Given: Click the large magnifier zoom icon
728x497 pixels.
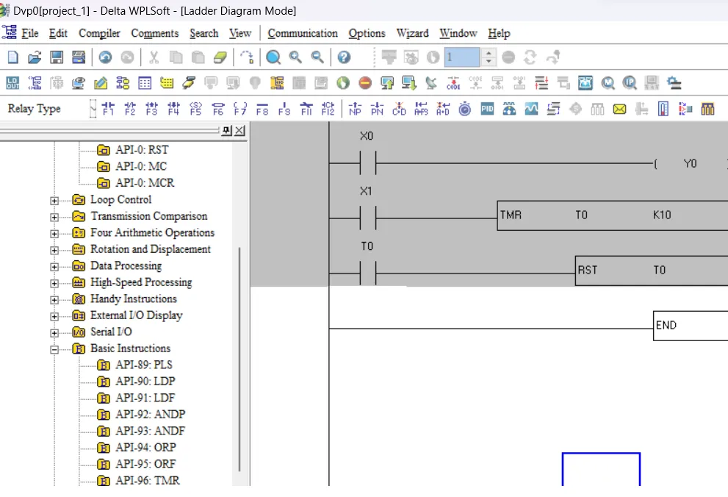Looking at the screenshot, I should pos(273,57).
